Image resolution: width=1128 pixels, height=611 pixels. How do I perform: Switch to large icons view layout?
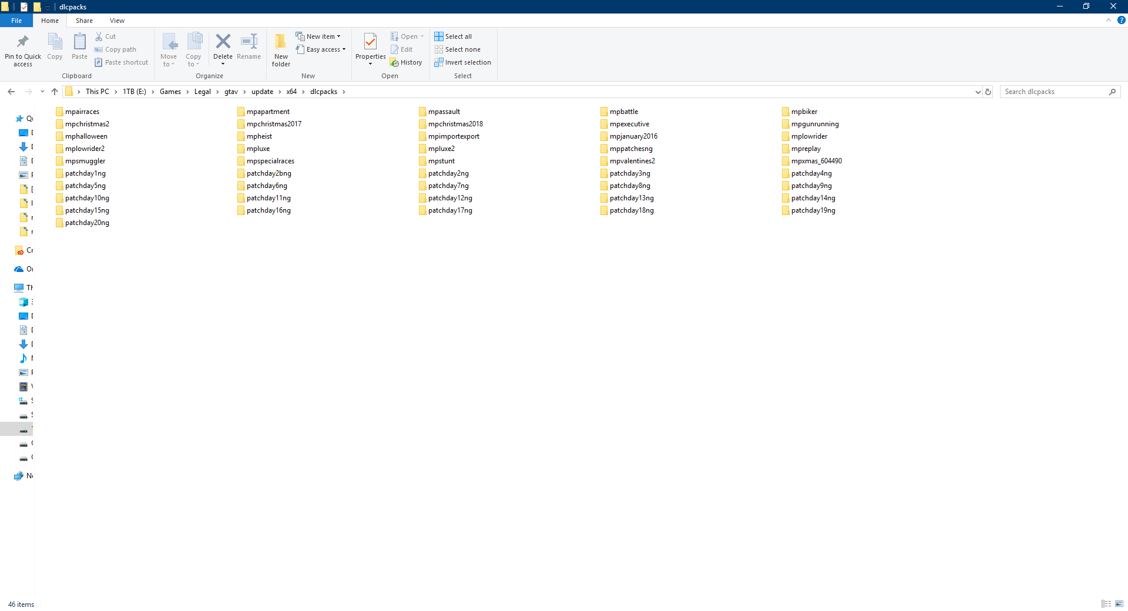coord(1119,604)
